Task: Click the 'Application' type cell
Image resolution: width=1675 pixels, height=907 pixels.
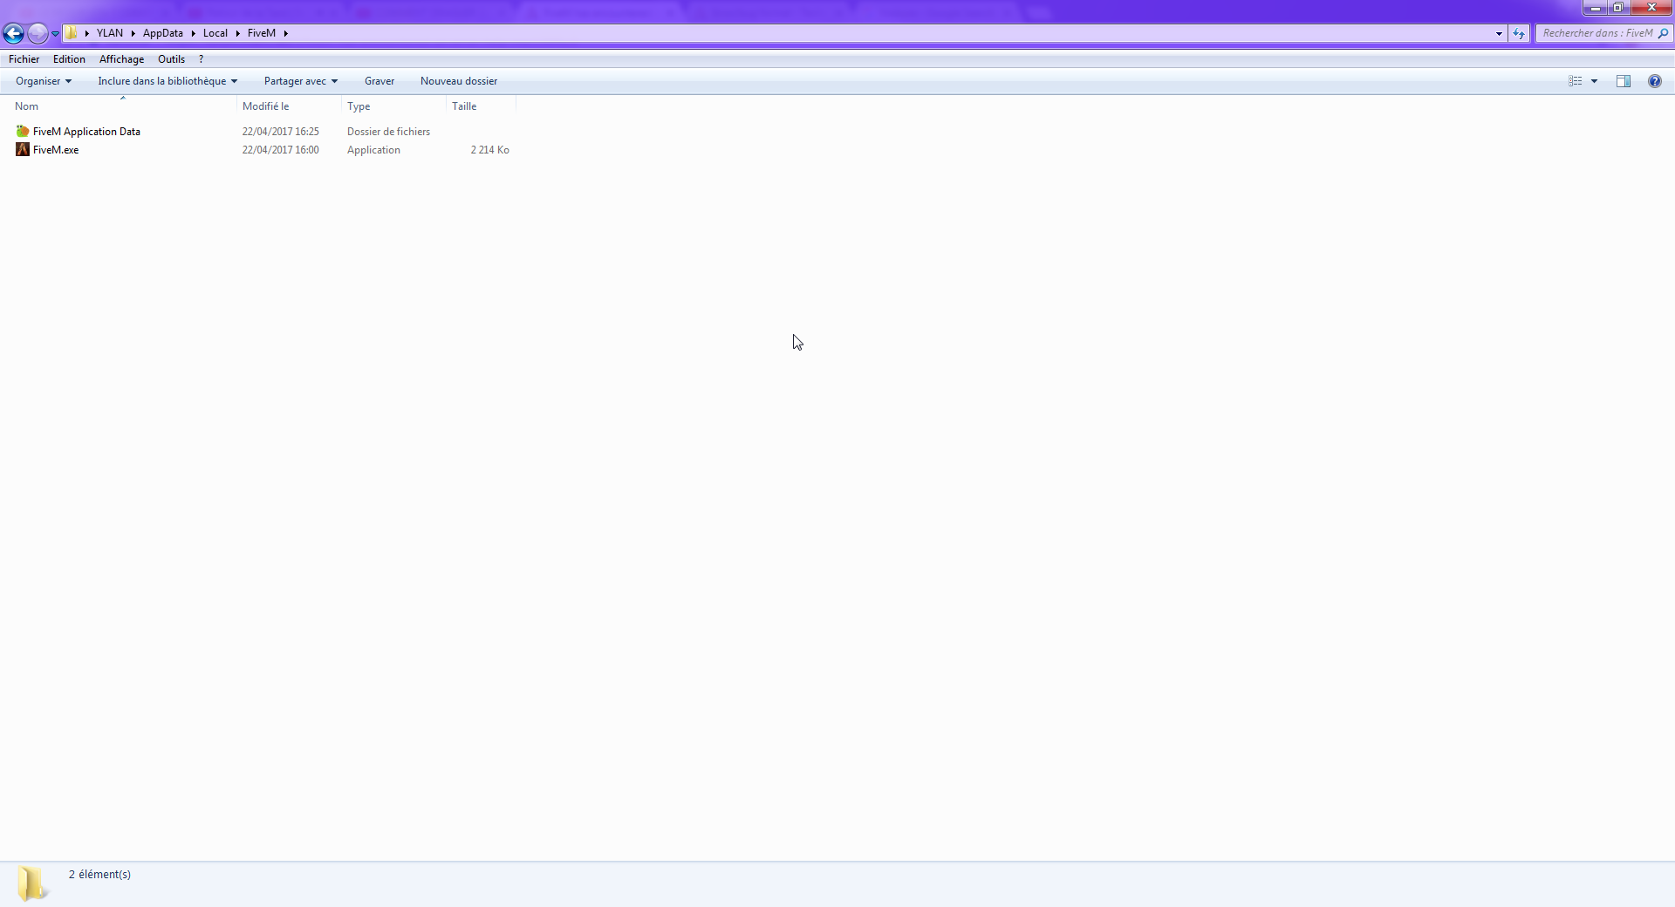Action: (x=373, y=150)
